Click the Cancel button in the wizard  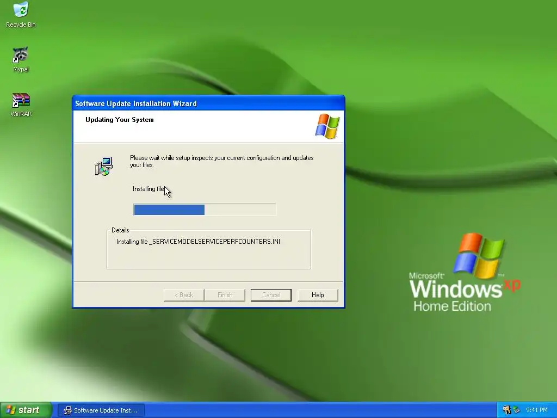click(271, 295)
